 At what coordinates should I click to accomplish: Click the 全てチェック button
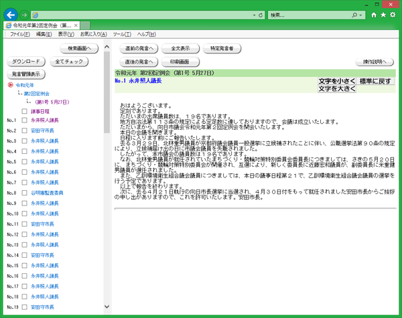tap(69, 62)
